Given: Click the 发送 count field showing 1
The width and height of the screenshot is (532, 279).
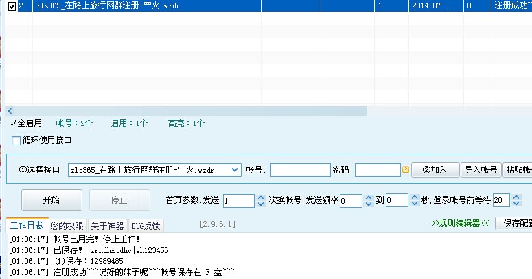Looking at the screenshot, I should [238, 201].
